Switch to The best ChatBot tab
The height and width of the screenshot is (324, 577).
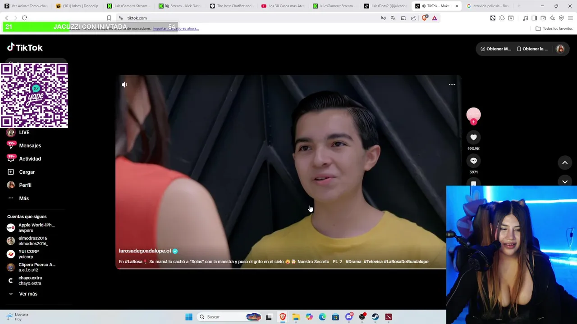point(231,6)
